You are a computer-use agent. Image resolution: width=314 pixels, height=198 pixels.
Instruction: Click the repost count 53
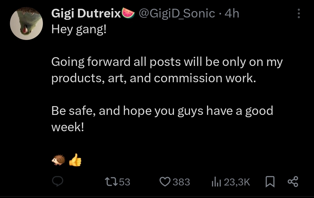coord(125,182)
